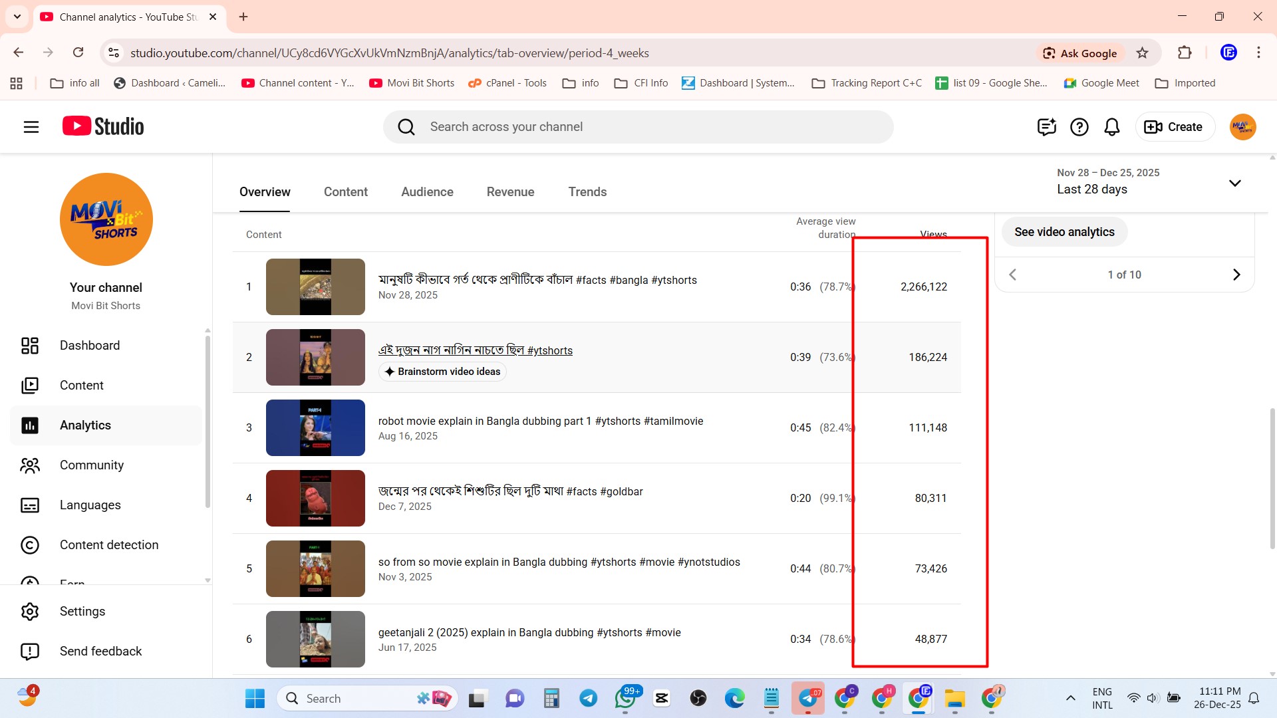This screenshot has width=1277, height=718.
Task: Open the Chrome tab search dropdown
Action: point(17,17)
